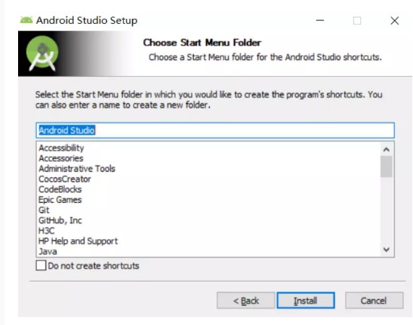The image size is (413, 325).
Task: Click the folder list scroll up arrow
Action: 386,149
